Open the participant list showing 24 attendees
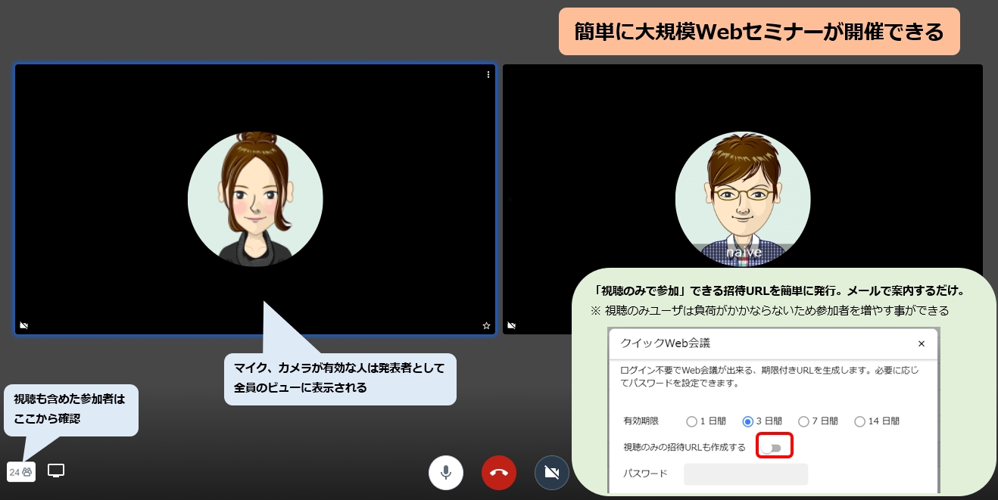 (20, 472)
